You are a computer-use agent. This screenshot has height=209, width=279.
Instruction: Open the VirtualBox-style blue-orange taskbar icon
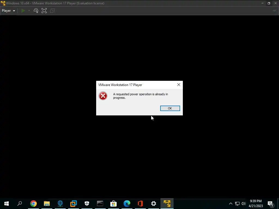[x=74, y=204]
